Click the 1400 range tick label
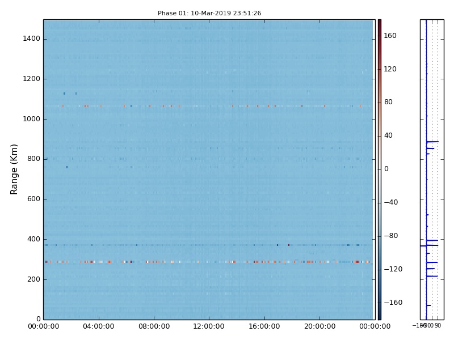This screenshot has height=340, width=454. 32,39
